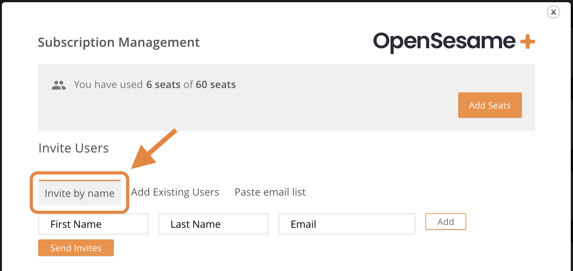The width and height of the screenshot is (573, 271).
Task: Open the Paste email list tab
Action: click(x=270, y=192)
